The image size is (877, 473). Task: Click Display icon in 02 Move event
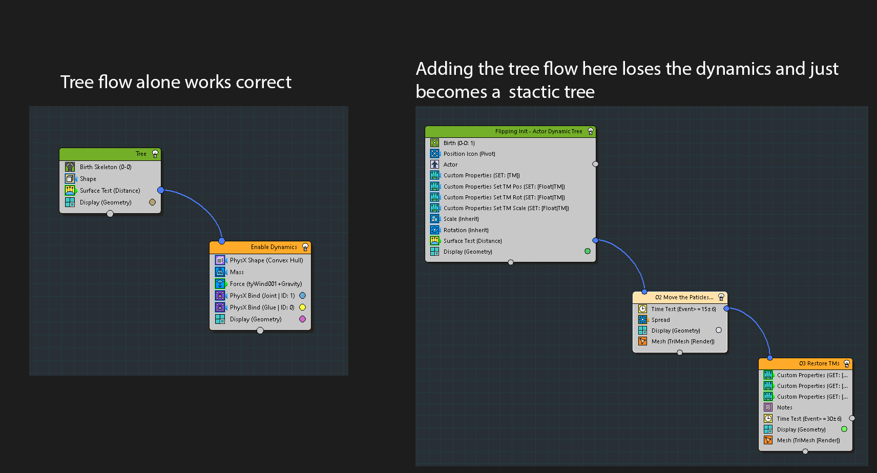point(642,330)
